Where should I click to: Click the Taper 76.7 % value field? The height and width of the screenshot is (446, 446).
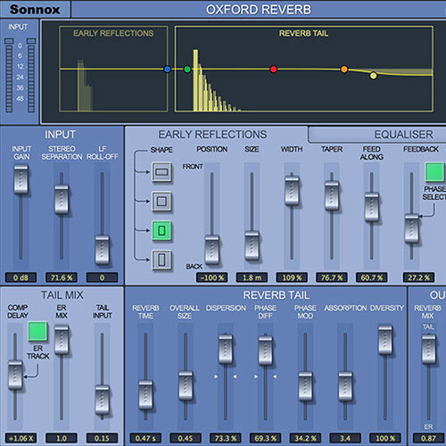click(x=332, y=277)
